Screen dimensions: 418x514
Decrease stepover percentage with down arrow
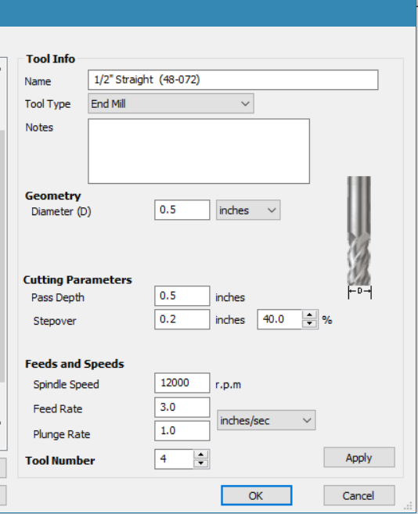[x=309, y=324]
